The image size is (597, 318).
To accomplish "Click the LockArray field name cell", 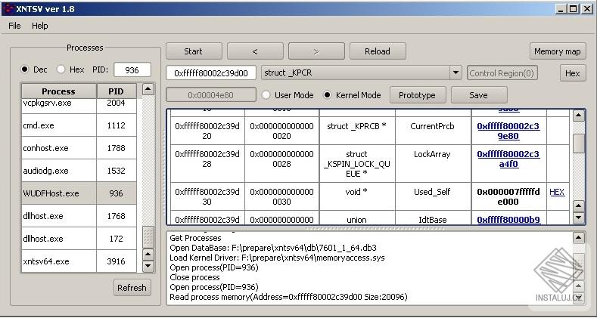I will [433, 164].
